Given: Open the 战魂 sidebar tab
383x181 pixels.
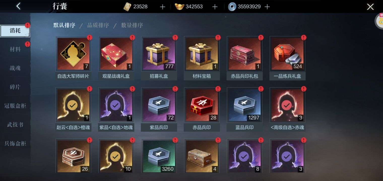Looking at the screenshot, I should tap(15, 68).
